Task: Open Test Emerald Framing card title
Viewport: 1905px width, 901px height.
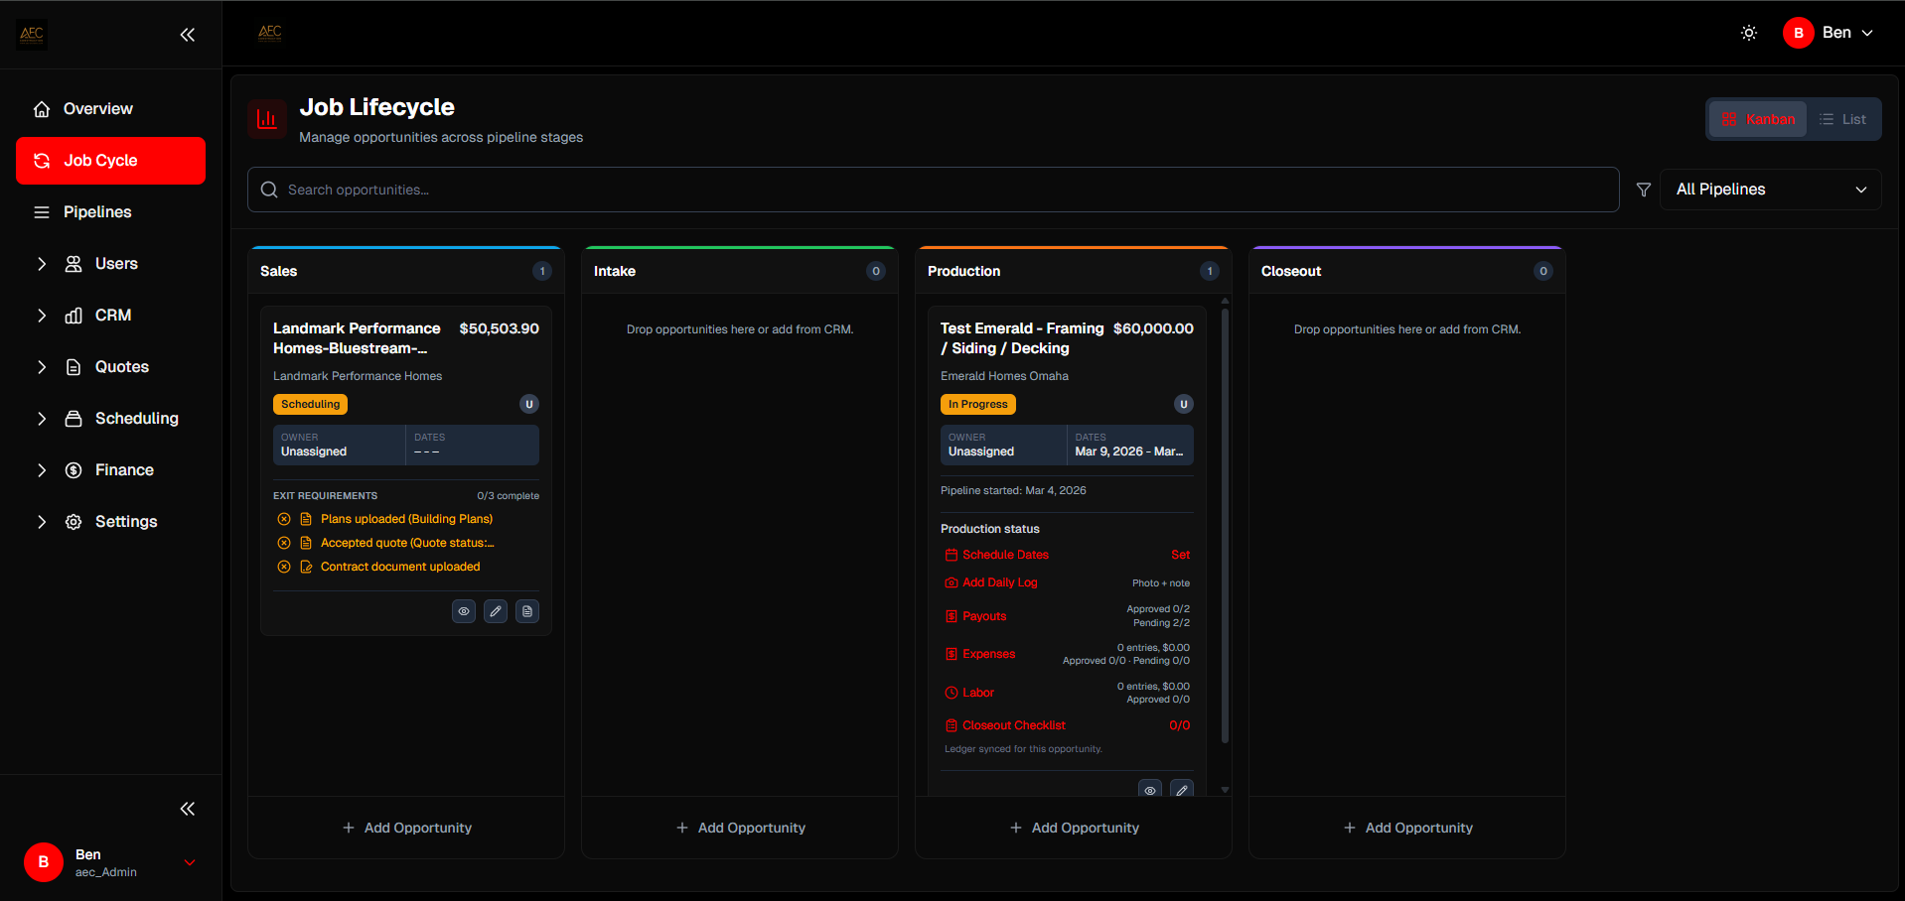Action: tap(1022, 338)
